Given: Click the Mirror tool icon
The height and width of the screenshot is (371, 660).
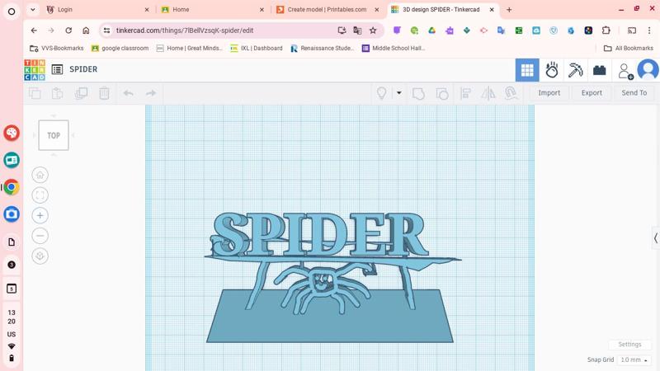Looking at the screenshot, I should pyautogui.click(x=488, y=93).
